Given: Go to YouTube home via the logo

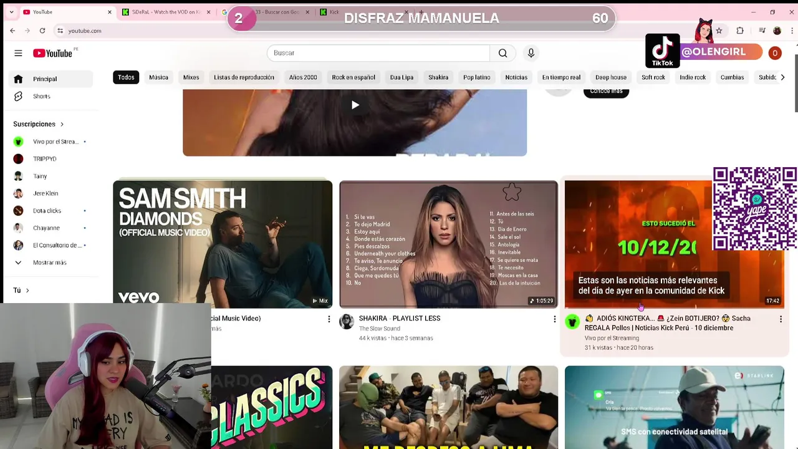Looking at the screenshot, I should [x=54, y=53].
